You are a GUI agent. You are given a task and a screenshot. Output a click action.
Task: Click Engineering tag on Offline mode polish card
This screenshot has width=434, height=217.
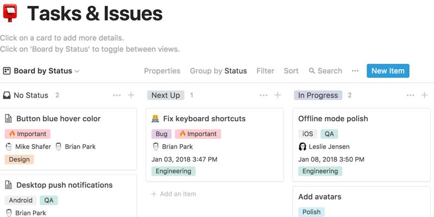coord(320,171)
